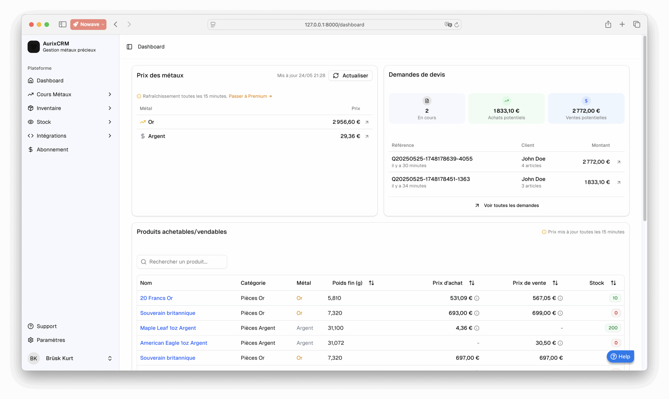Screen dimensions: 669x399
Task: Expand Inventaire submenu chevron
Action: (110, 108)
